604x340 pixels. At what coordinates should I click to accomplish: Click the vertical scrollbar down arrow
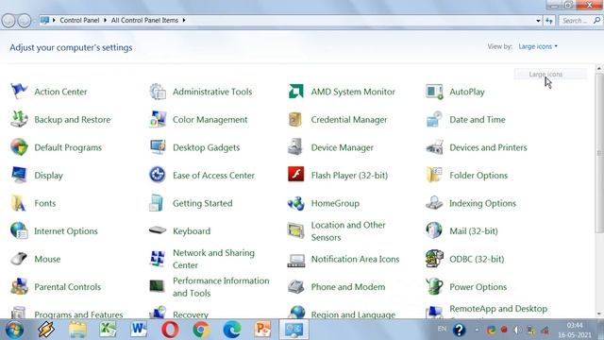tap(599, 314)
